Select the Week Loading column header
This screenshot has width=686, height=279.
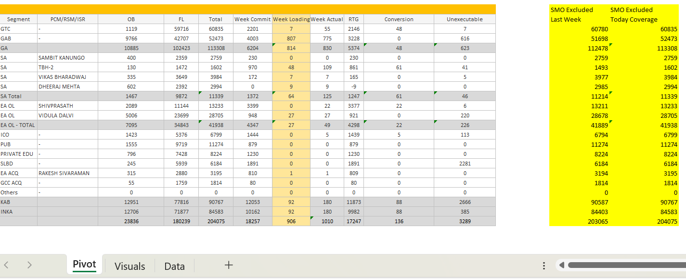tap(291, 19)
